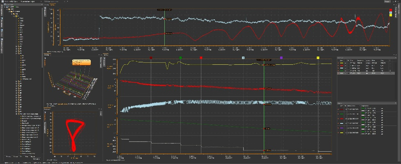Click the green marker flag above the lower chart
Screen dimensions: 401x164
pos(180,58)
